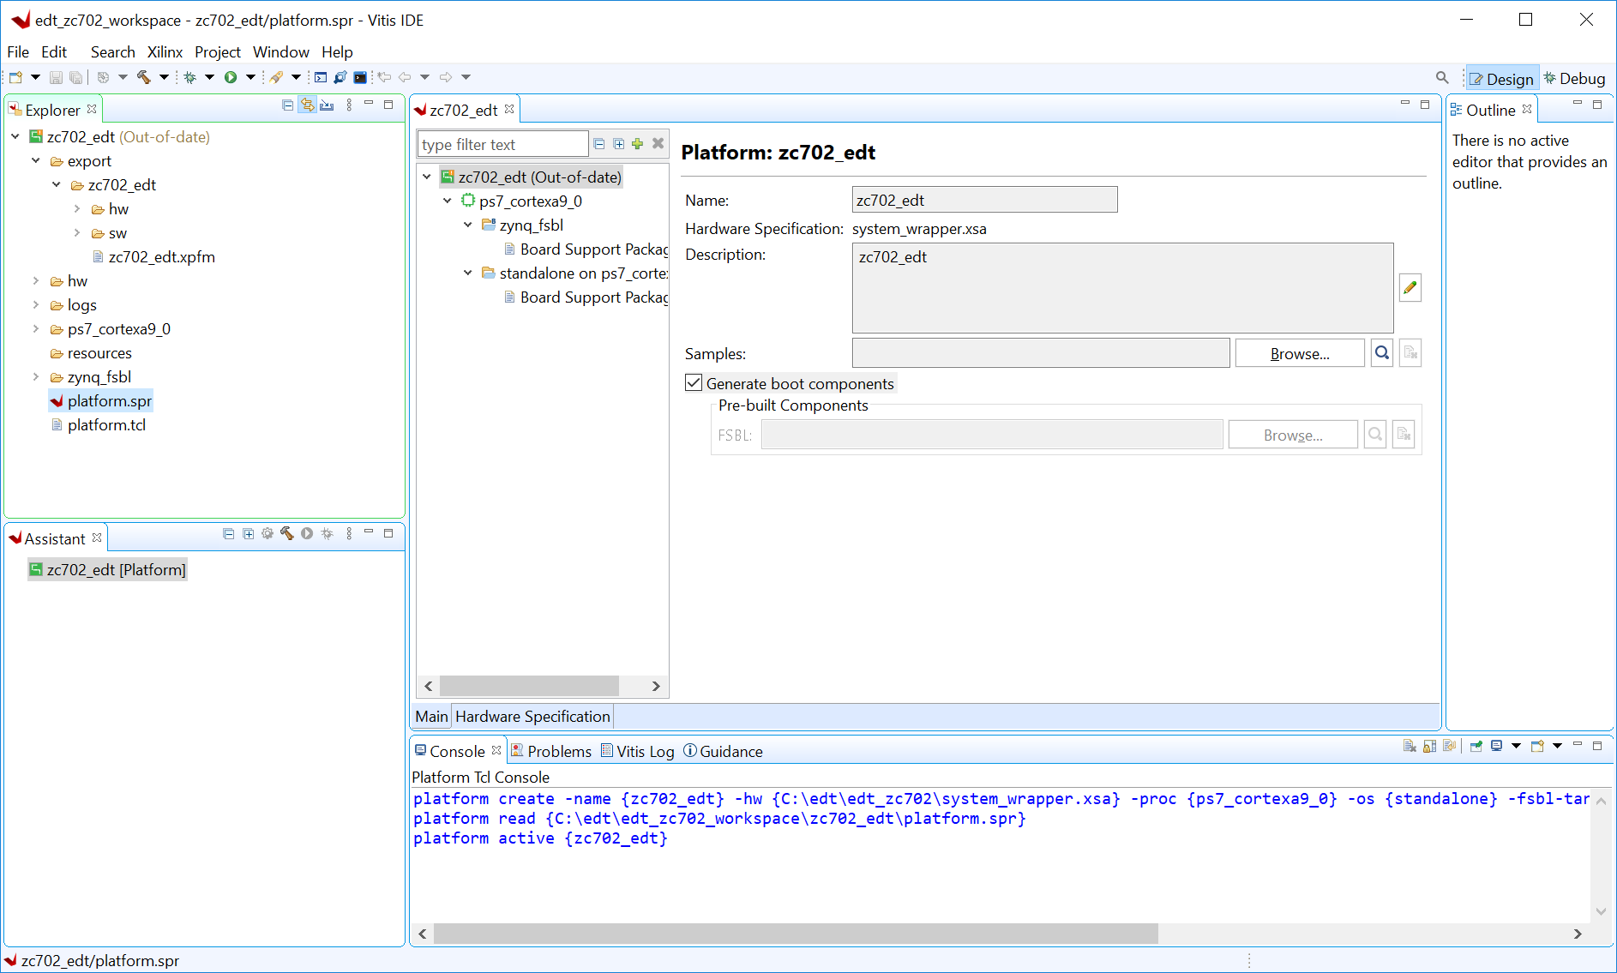
Task: Click the Browse button for Samples
Action: 1299,353
